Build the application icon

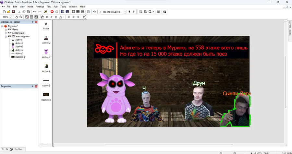pos(164,12)
